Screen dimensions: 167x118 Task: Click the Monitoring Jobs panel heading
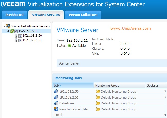(x=69, y=78)
